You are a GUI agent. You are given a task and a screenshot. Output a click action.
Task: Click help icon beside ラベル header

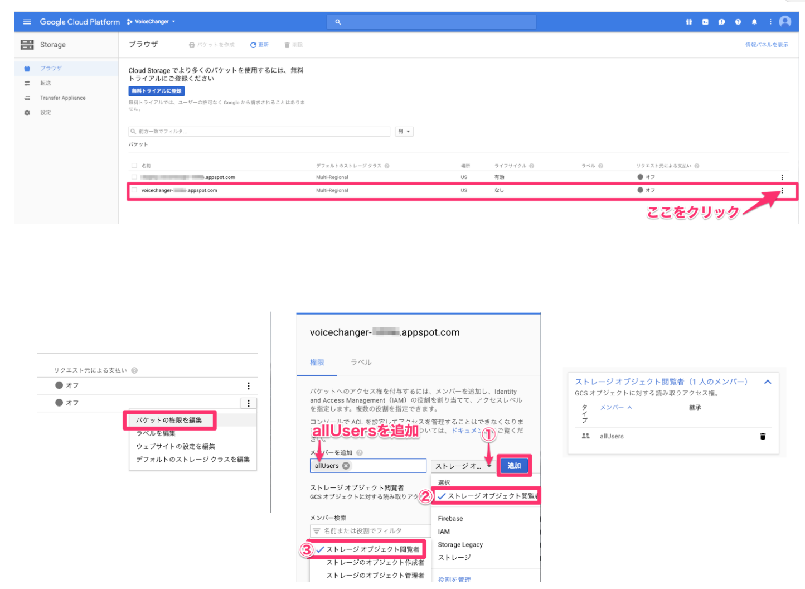pos(600,166)
